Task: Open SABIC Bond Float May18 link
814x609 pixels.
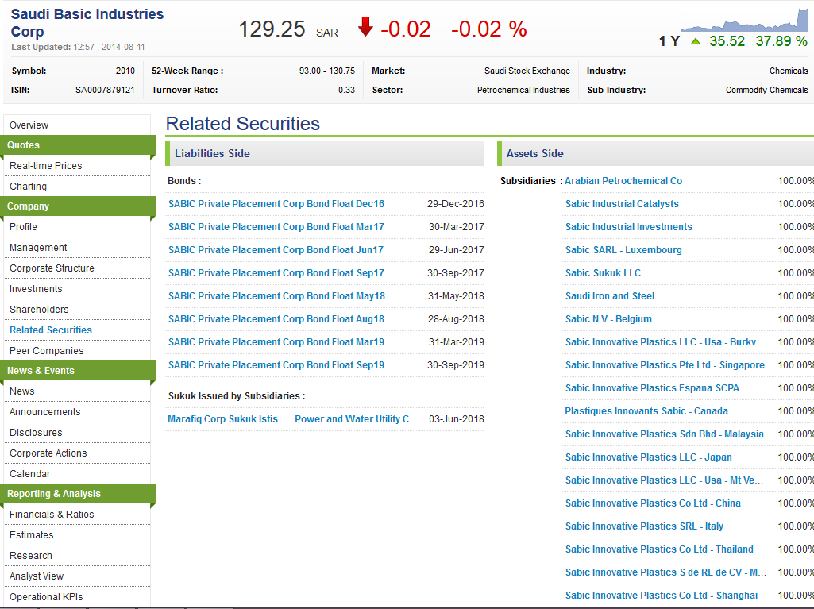Action: click(276, 296)
